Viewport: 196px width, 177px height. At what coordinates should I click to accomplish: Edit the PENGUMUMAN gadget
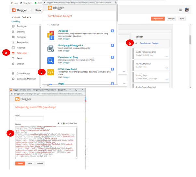click(x=167, y=68)
